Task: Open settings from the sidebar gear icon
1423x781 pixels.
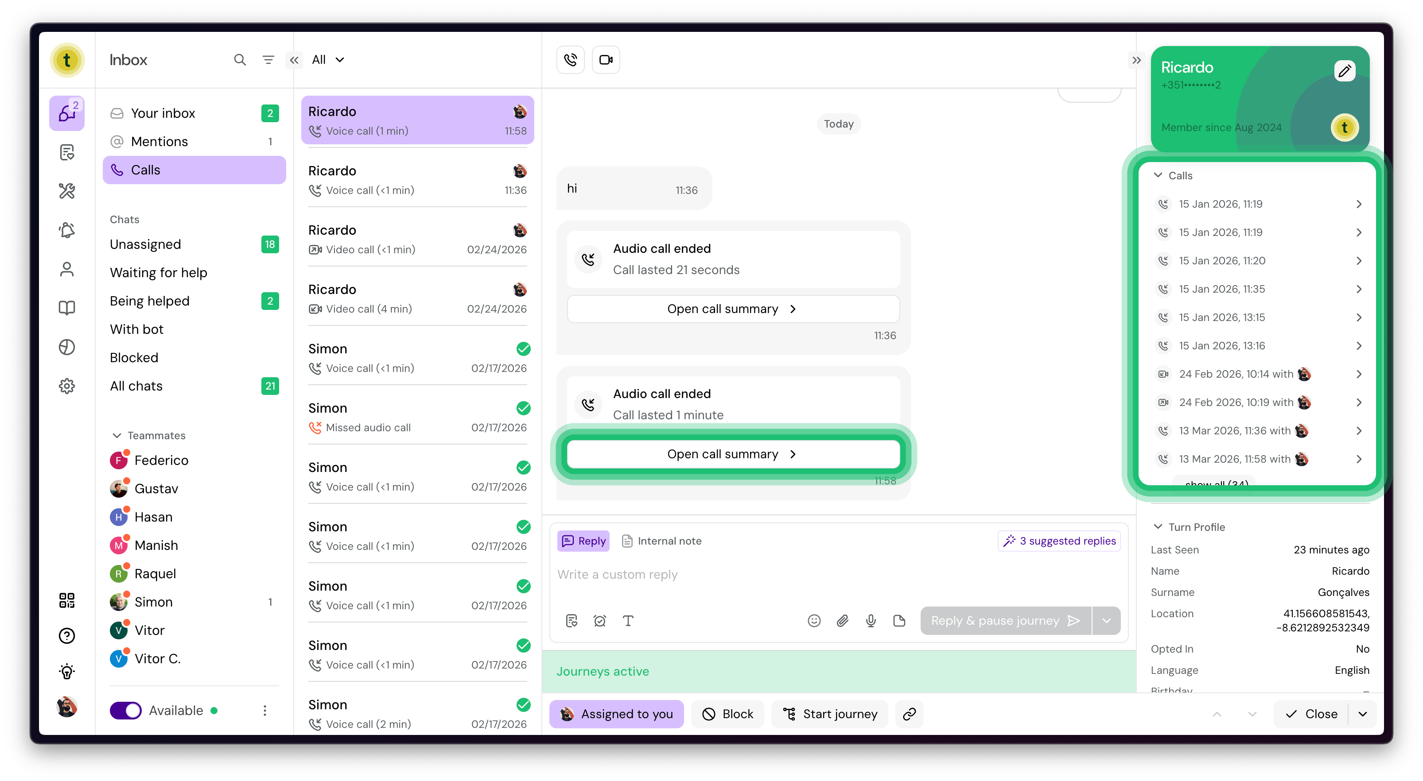Action: click(67, 386)
